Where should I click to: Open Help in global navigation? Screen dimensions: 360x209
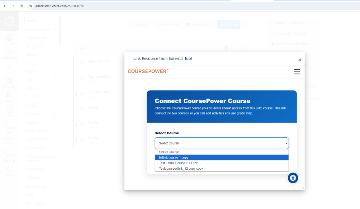(x=9, y=171)
